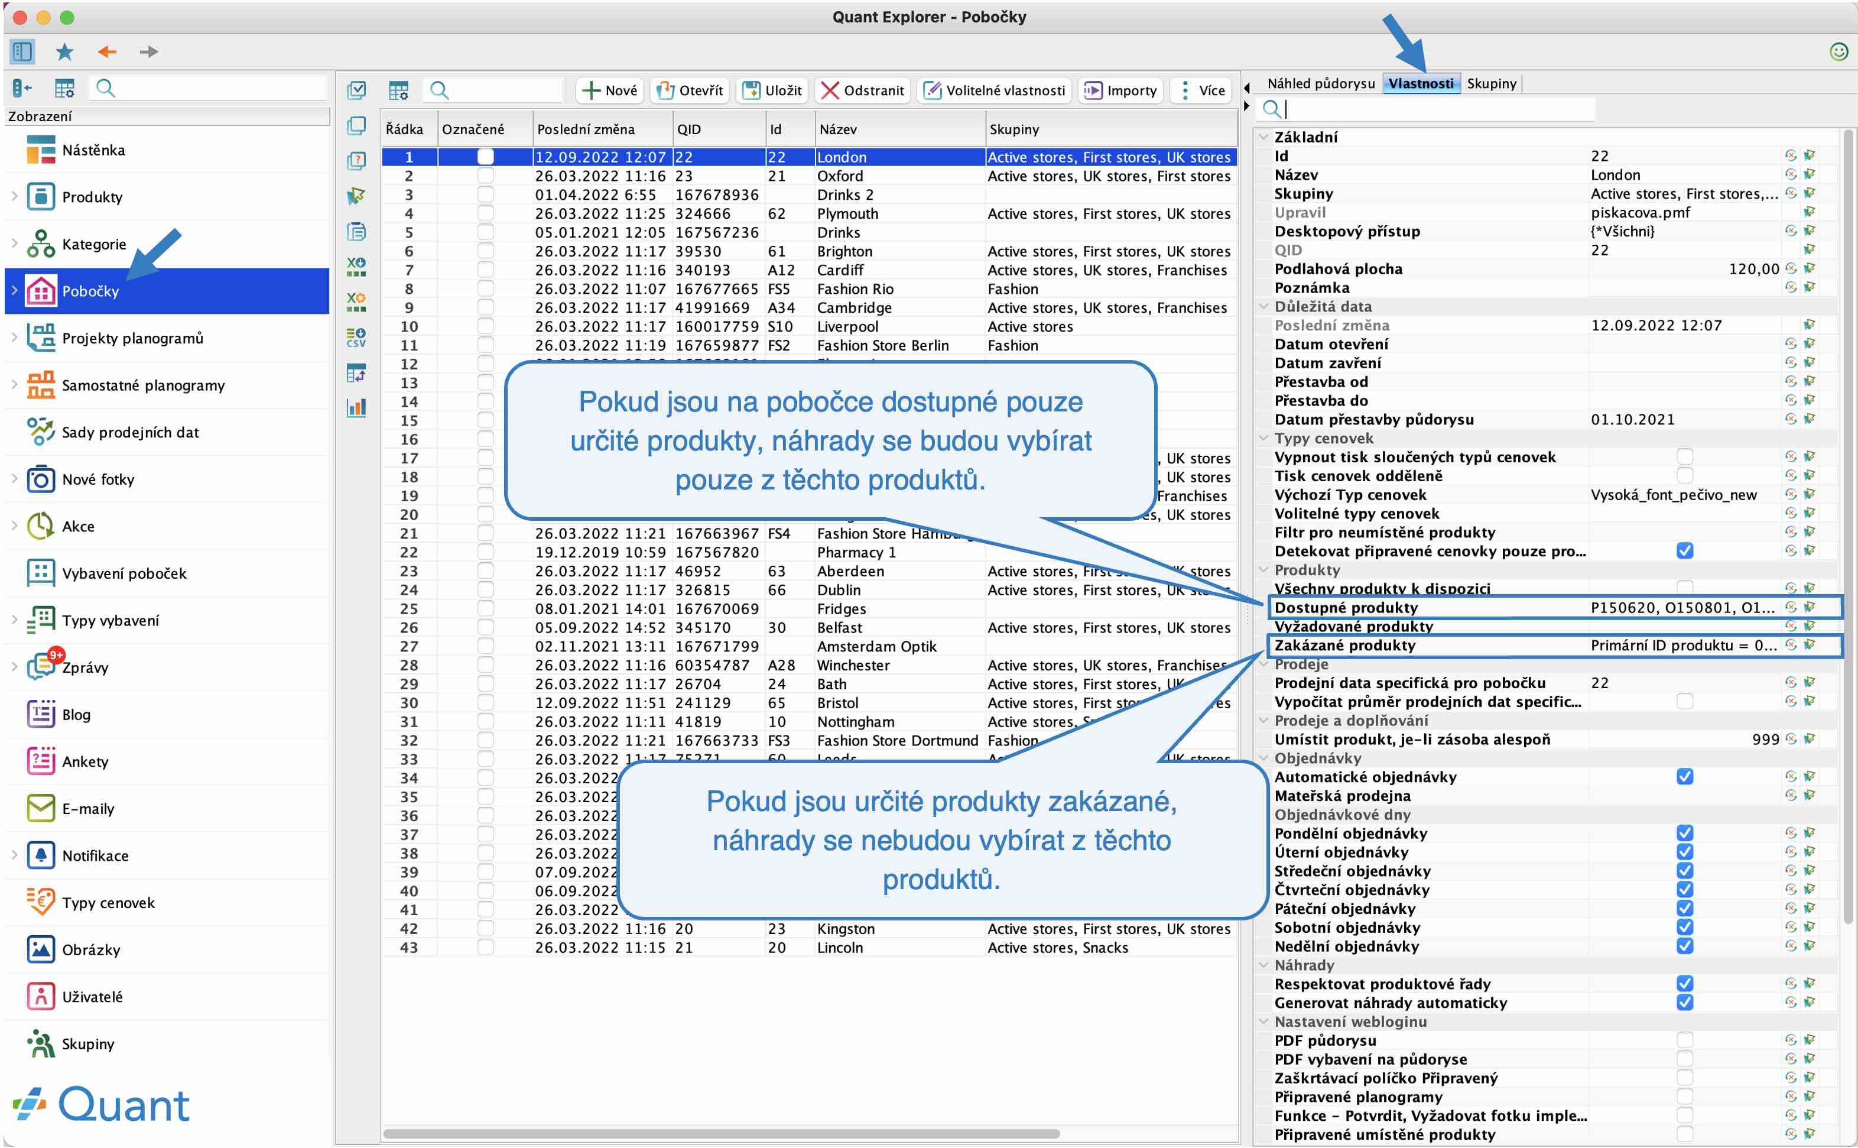Open Samostatné planogramy icon

[x=40, y=385]
